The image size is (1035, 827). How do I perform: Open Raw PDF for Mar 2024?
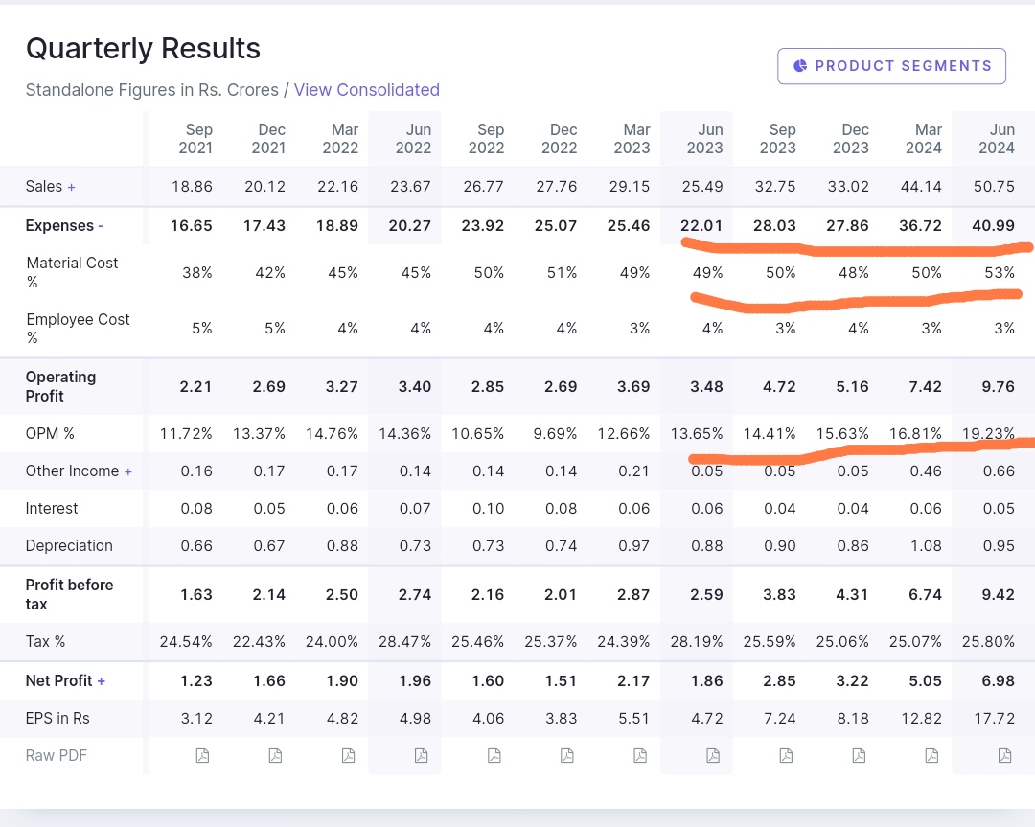[x=931, y=755]
